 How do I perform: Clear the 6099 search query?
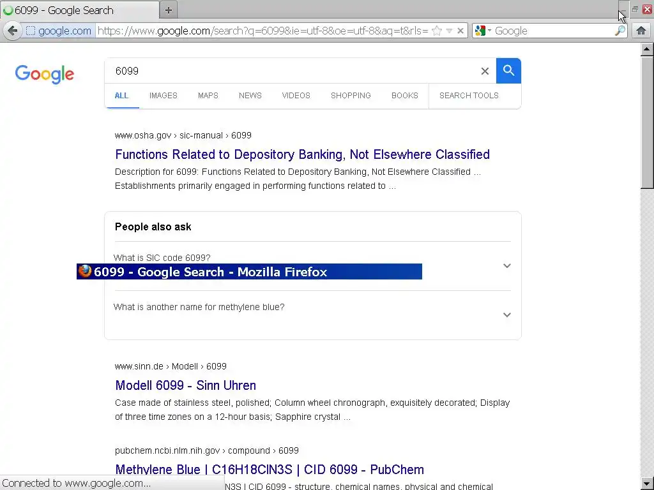(x=485, y=71)
